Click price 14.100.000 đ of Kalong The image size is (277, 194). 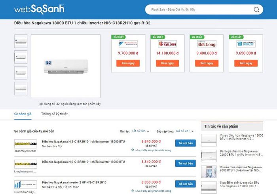[167, 53]
